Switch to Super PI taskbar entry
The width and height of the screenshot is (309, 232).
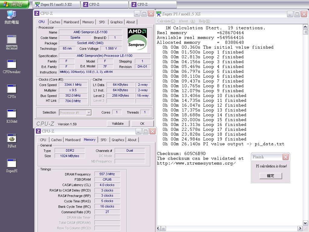(56, 5)
